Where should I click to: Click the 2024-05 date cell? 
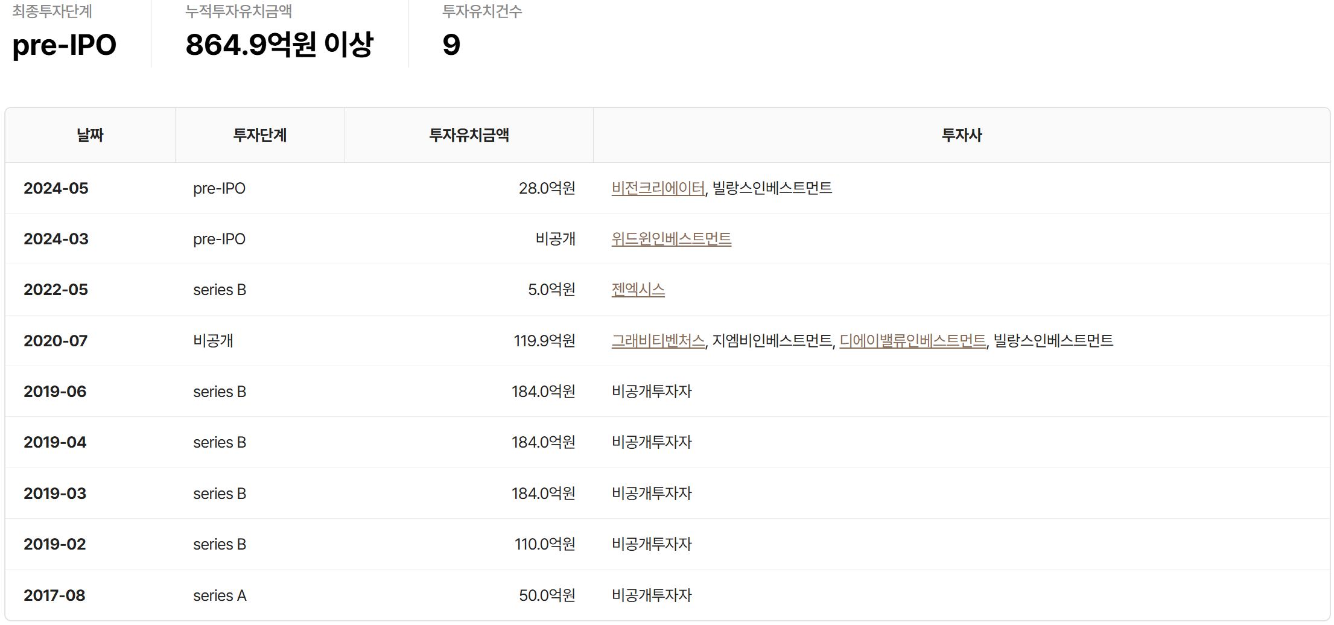pos(56,188)
